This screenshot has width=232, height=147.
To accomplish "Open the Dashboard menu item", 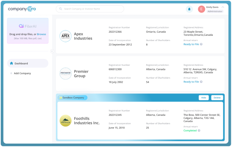I will tap(28, 63).
